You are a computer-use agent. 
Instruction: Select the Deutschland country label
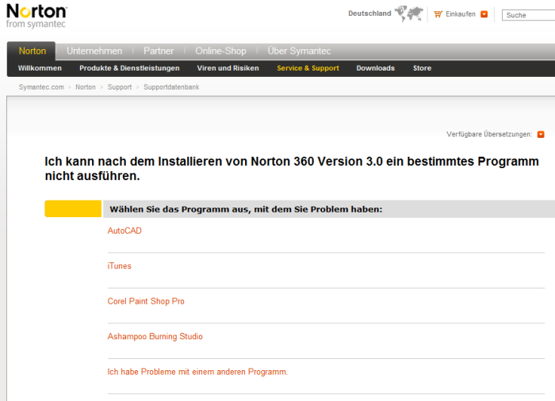click(369, 13)
